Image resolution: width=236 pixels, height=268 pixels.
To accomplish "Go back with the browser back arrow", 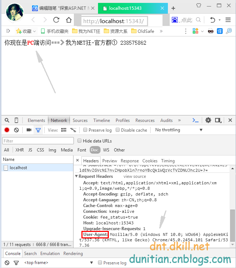I will click(33, 20).
